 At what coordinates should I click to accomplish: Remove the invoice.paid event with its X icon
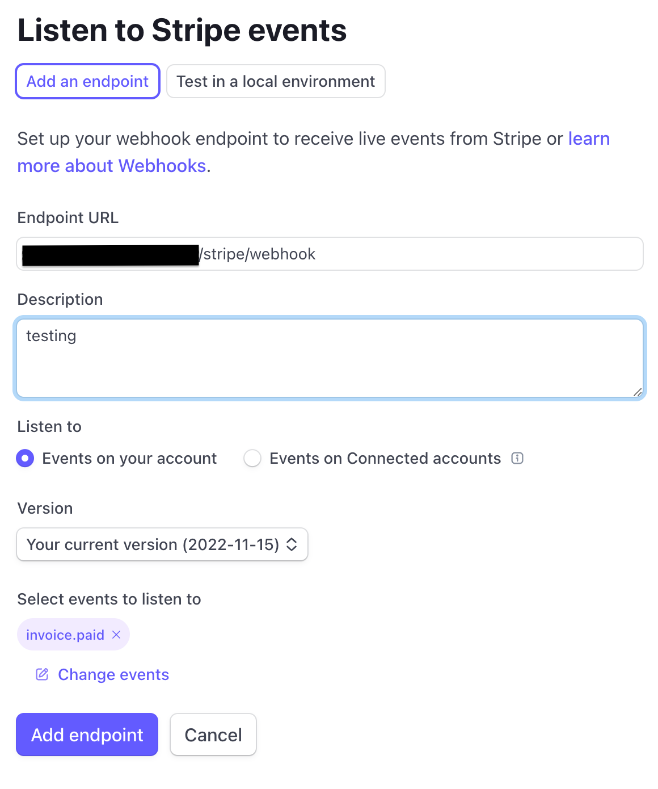pyautogui.click(x=116, y=635)
